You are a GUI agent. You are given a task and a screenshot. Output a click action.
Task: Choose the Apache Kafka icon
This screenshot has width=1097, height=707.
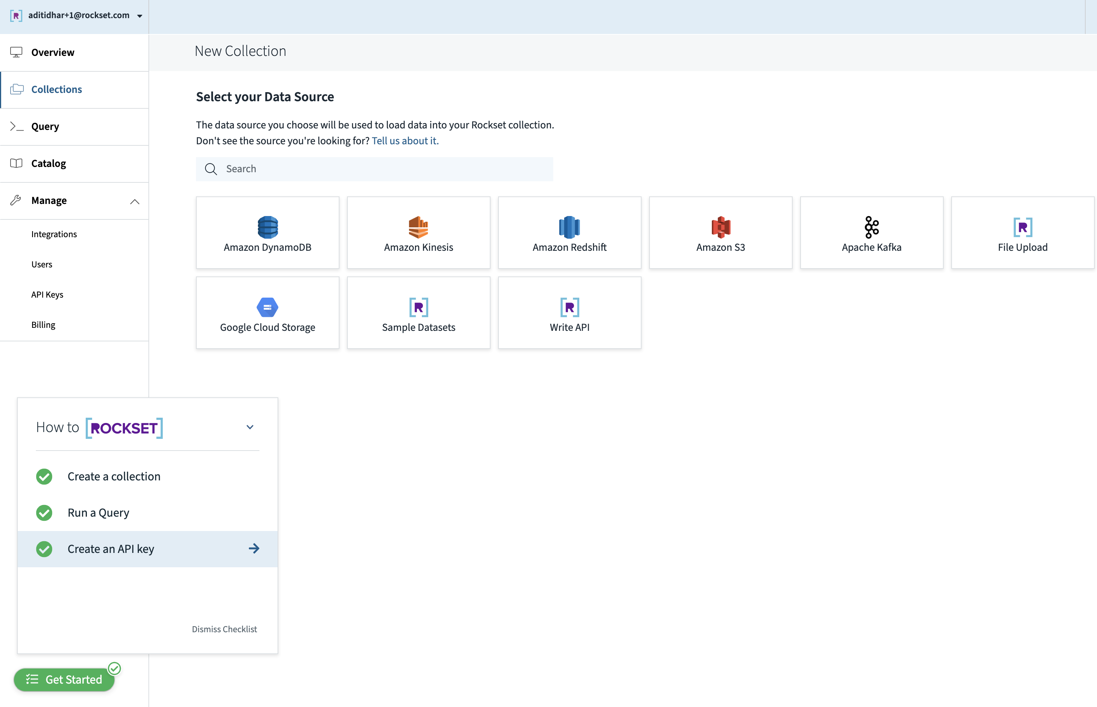coord(871,227)
